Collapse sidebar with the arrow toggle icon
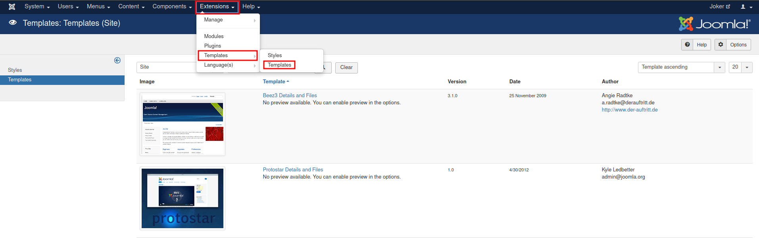Screen dimensions: 759x248 pyautogui.click(x=117, y=60)
